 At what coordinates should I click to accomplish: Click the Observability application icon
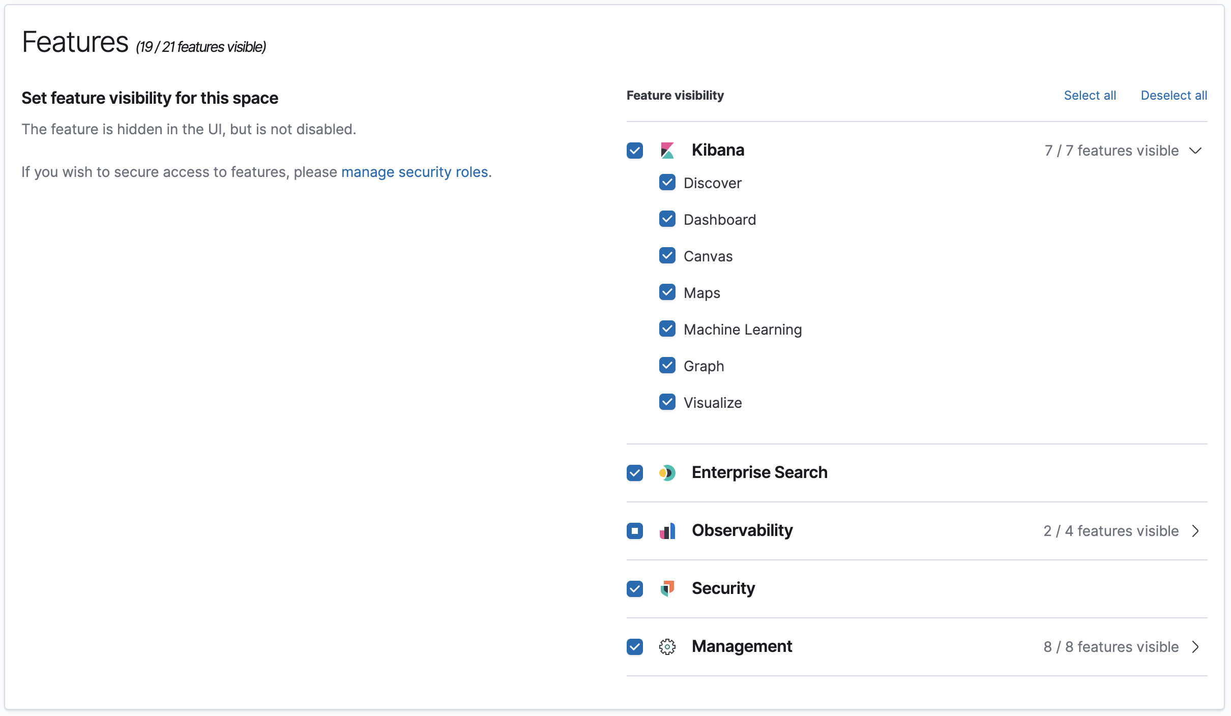[x=667, y=529]
